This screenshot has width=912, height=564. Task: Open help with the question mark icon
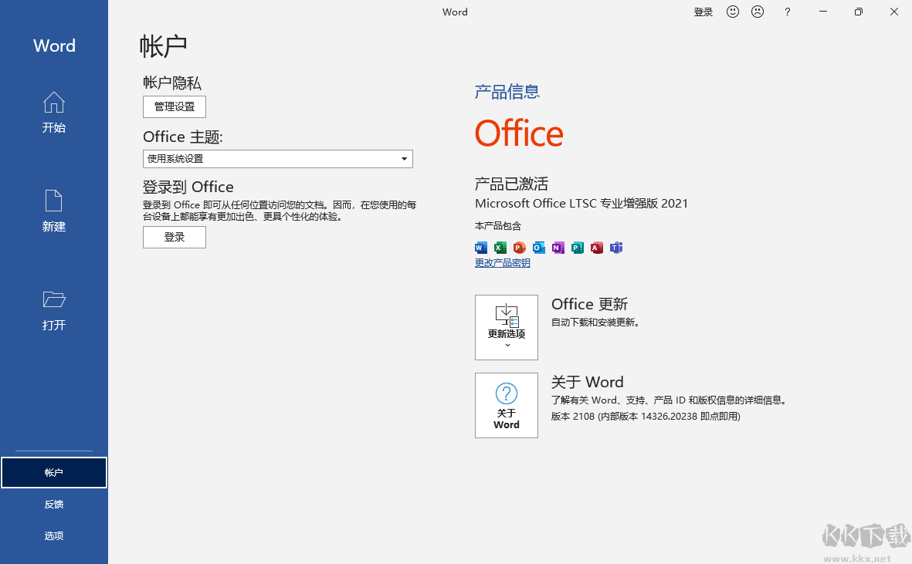(787, 12)
